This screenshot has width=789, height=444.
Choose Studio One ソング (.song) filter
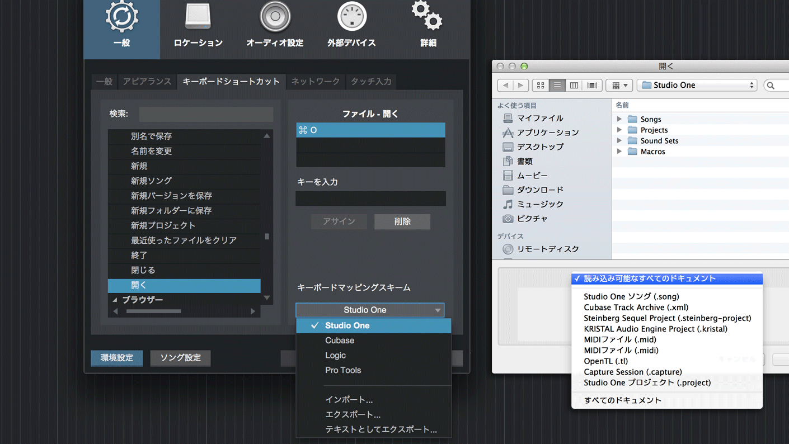point(667,296)
